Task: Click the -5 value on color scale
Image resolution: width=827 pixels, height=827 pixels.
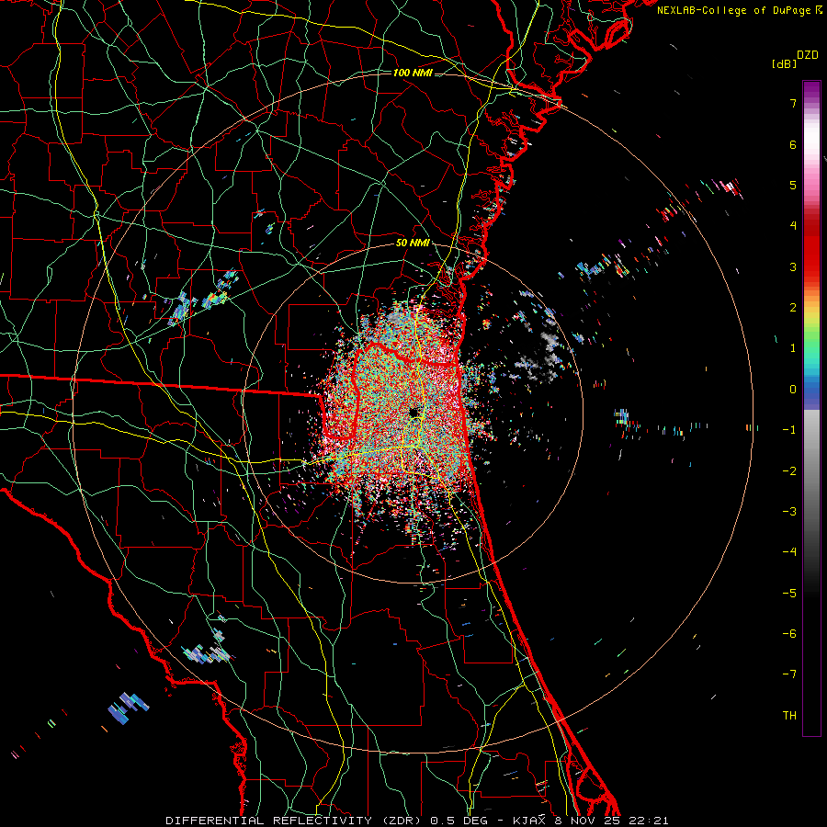Action: 789,594
